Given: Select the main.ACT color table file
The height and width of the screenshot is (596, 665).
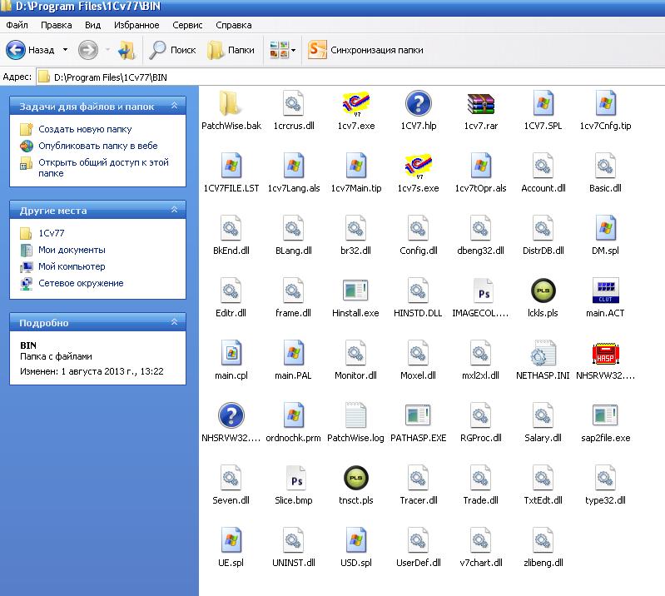Looking at the screenshot, I should (x=604, y=291).
